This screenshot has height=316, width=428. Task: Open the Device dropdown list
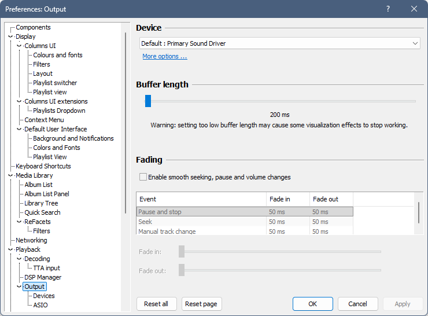pos(280,43)
